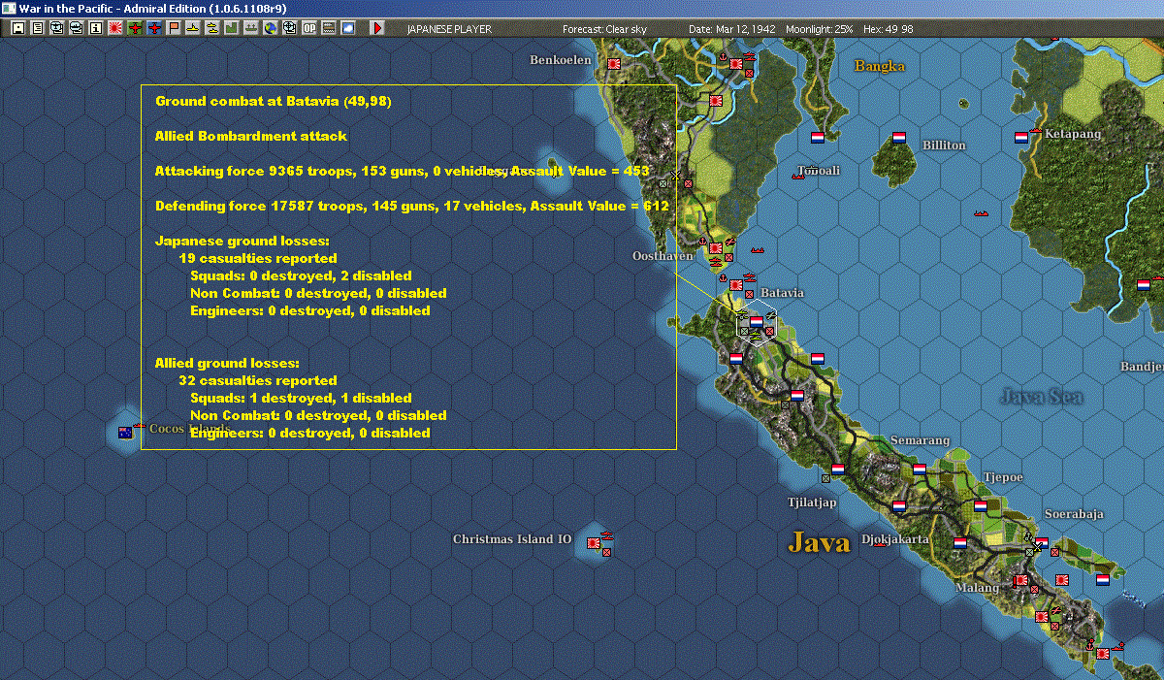The image size is (1164, 680).
Task: Select the Australian flag base at Cocos Islands
Action: (x=124, y=433)
